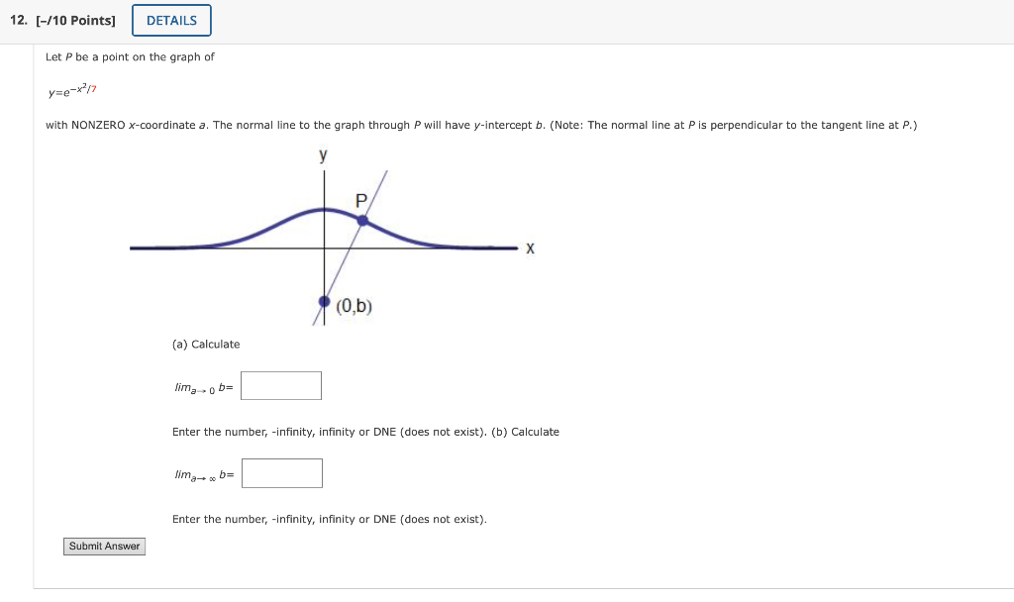The width and height of the screenshot is (1014, 602).
Task: Click the part (a) Calculate text
Action: [x=207, y=344]
